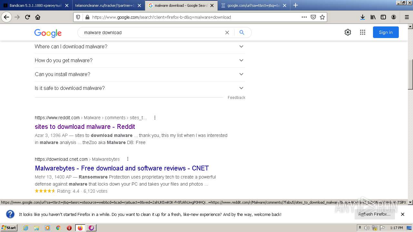Go to the Google logo homepage

click(x=48, y=33)
